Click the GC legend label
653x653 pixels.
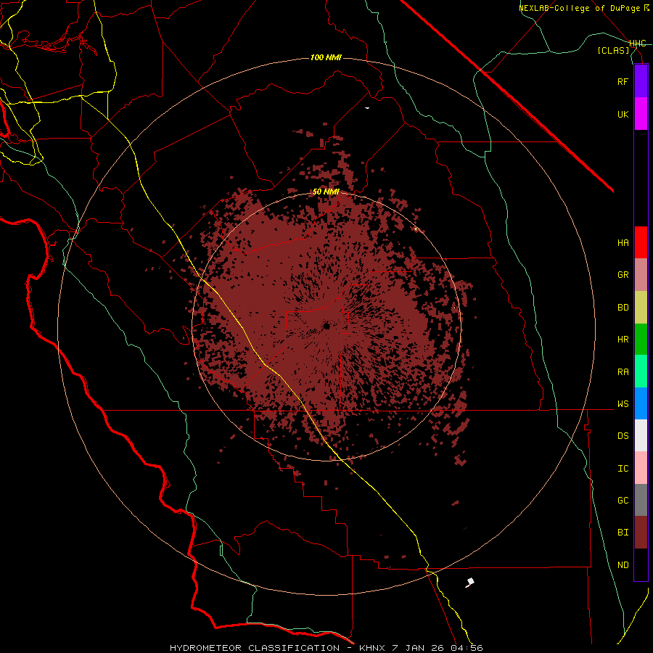pos(623,500)
